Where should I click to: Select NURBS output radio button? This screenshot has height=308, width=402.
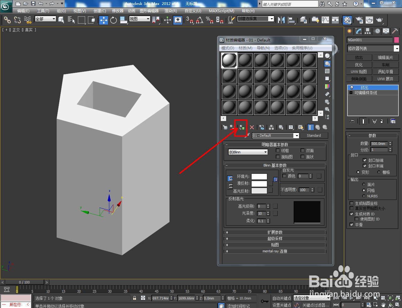[364, 196]
